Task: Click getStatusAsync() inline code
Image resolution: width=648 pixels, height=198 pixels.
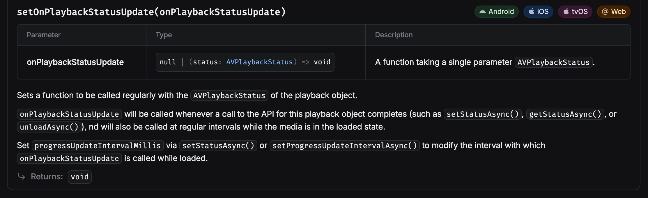Action: pos(565,114)
